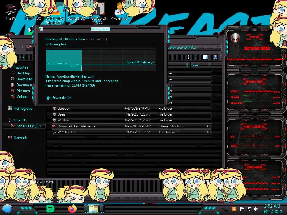This screenshot has width=287, height=215.
Task: Select the Windows folder row
Action: (x=131, y=120)
